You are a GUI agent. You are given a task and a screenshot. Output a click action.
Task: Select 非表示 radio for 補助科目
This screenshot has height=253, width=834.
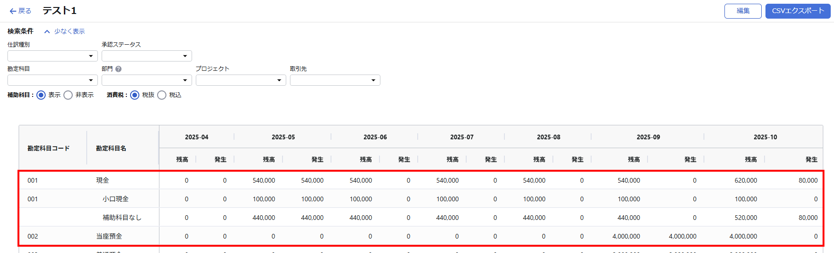click(68, 95)
